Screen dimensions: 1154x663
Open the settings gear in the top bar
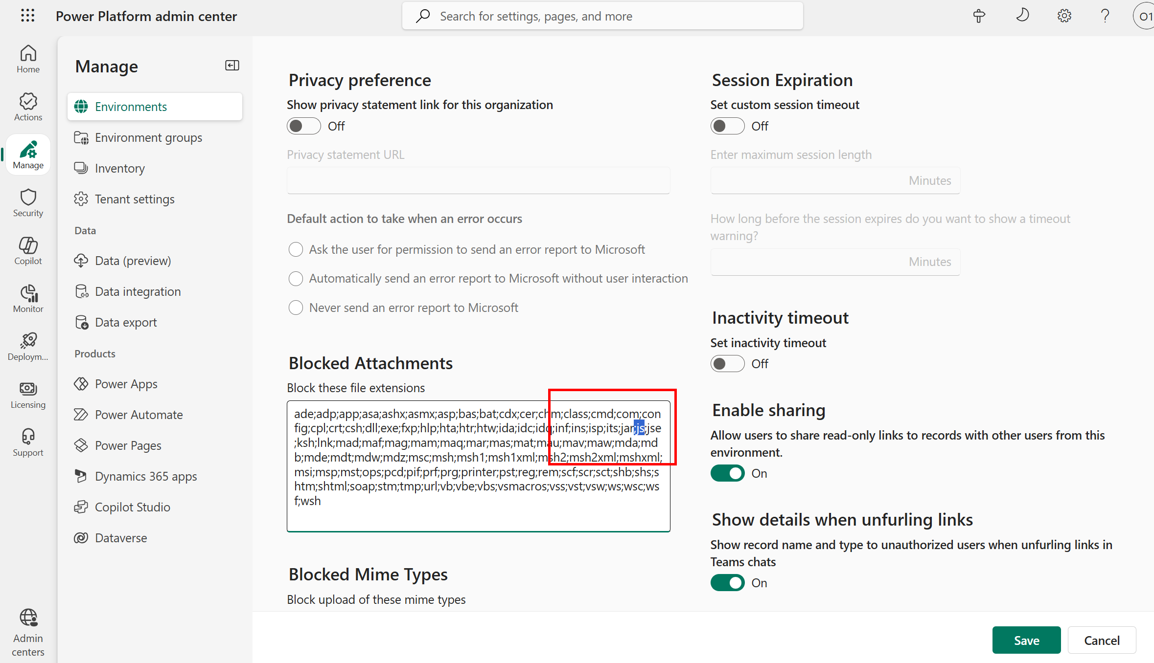coord(1064,16)
